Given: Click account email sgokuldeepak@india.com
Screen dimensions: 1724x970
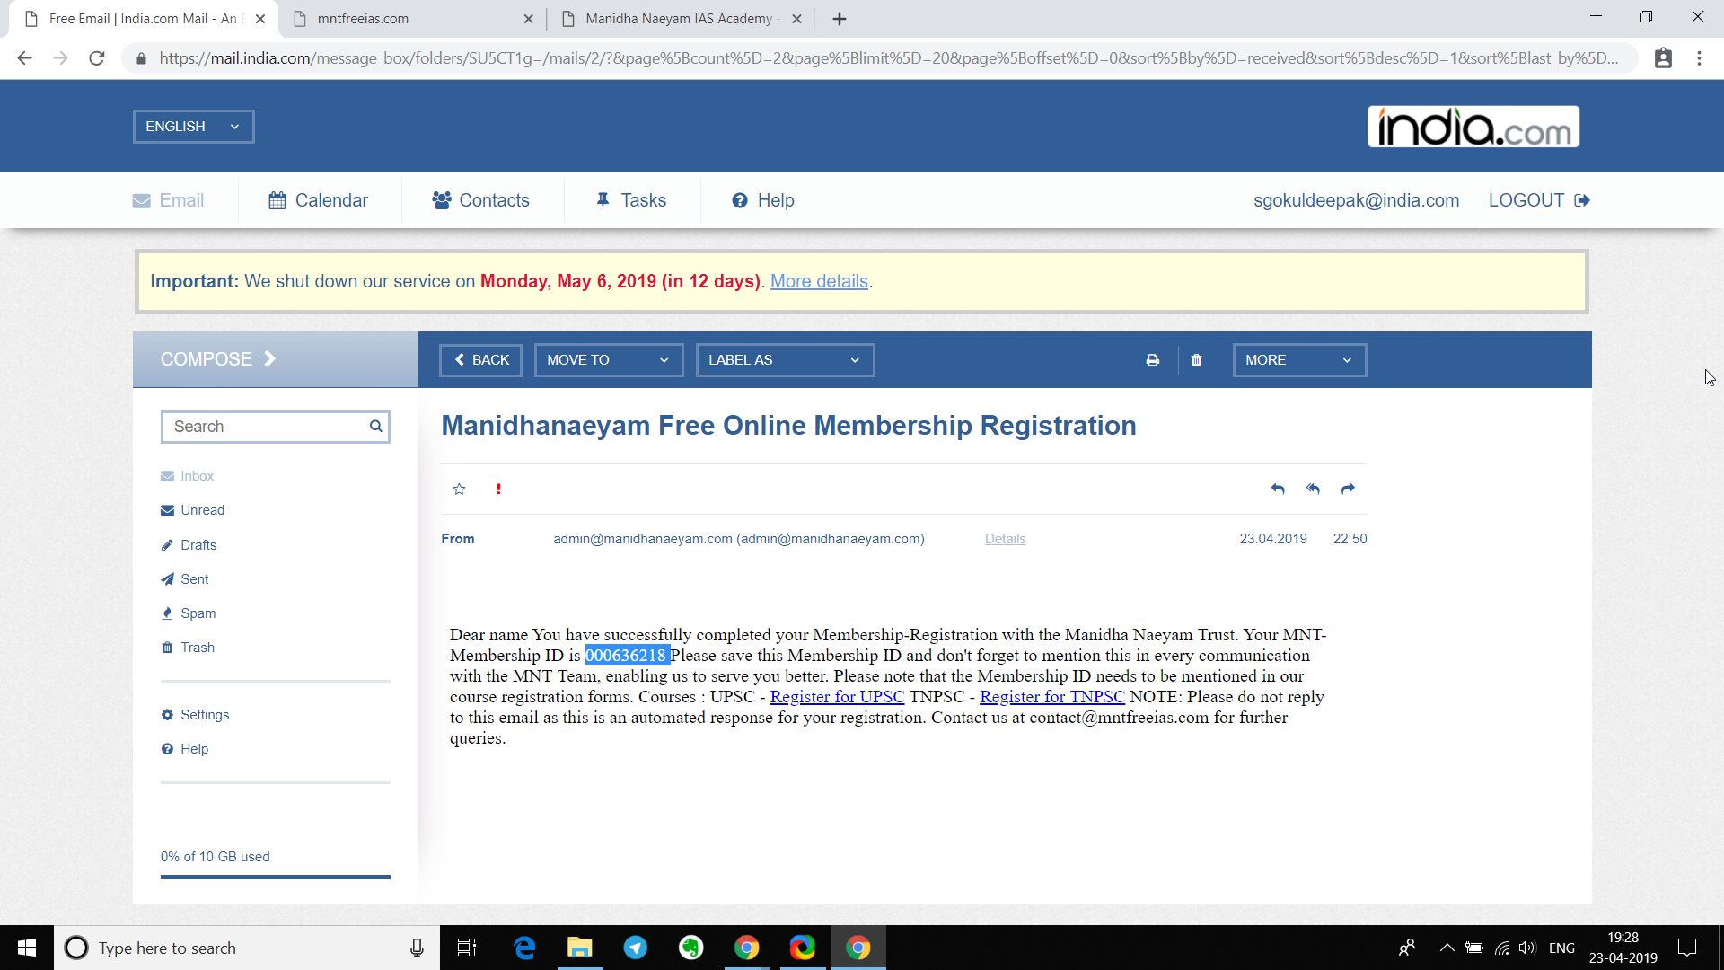Looking at the screenshot, I should [x=1356, y=200].
